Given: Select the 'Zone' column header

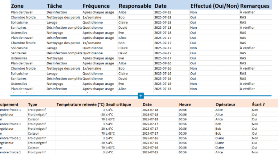Looking at the screenshot, I should (x=17, y=6).
